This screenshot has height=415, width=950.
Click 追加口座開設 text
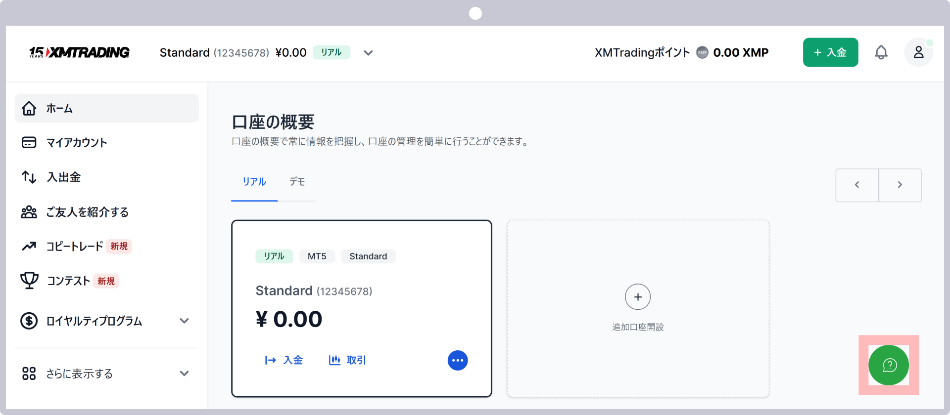[638, 327]
